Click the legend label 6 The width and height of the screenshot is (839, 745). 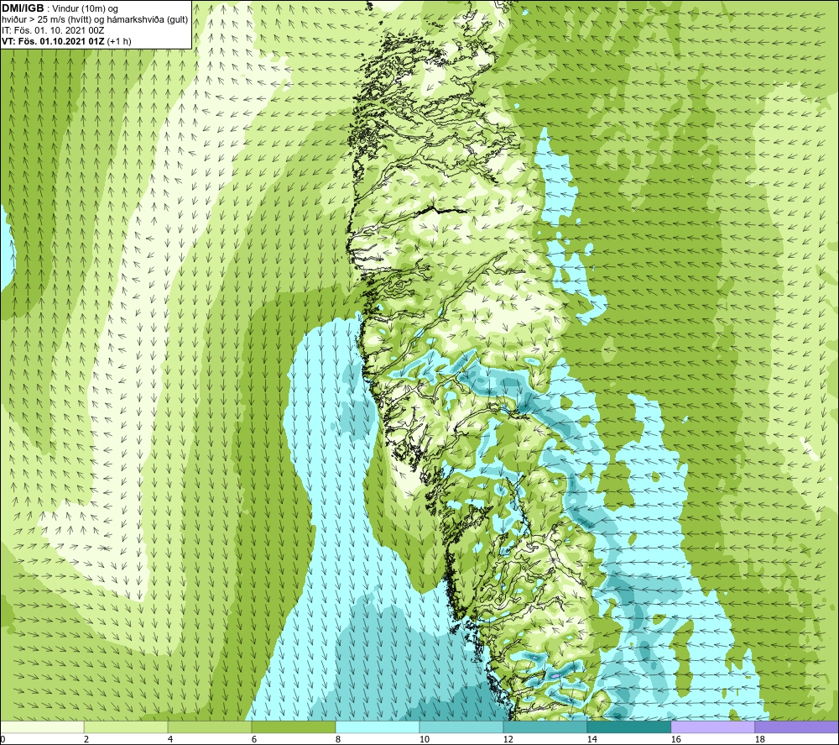click(x=254, y=739)
